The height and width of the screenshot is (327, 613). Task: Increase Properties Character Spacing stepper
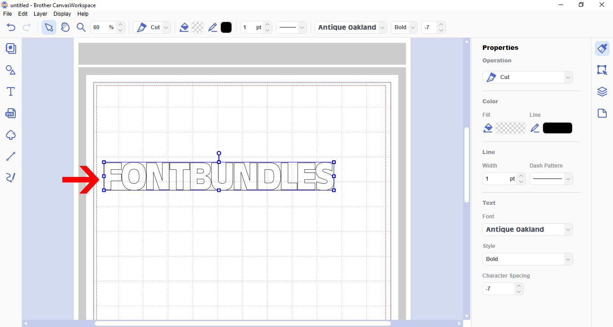click(519, 286)
